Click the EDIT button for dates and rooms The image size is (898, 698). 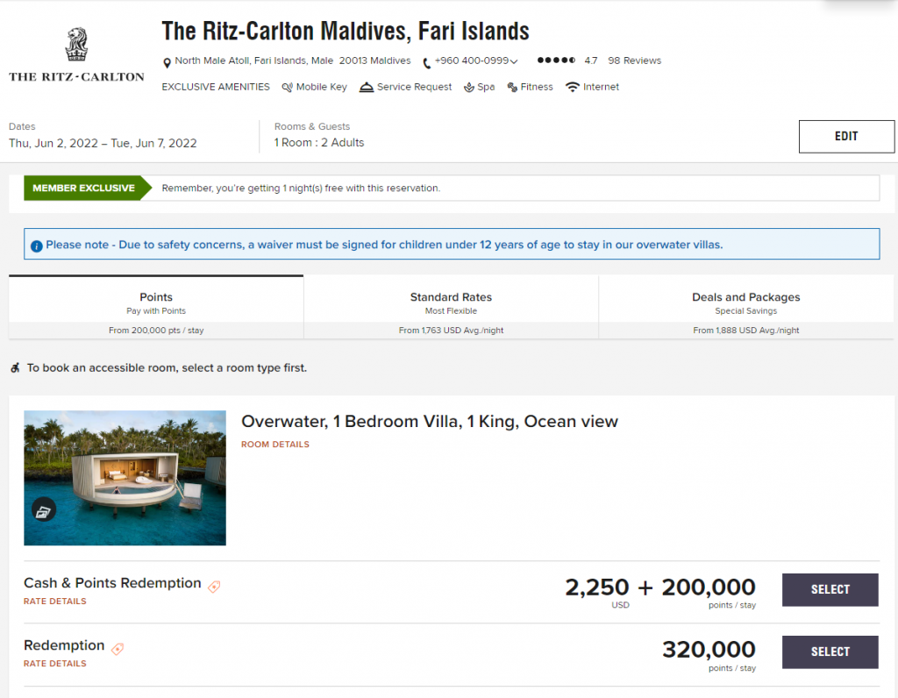[845, 137]
